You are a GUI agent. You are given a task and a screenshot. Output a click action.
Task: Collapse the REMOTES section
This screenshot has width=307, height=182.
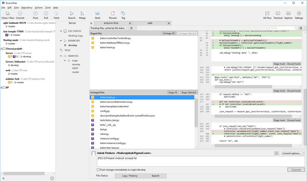tap(61, 56)
